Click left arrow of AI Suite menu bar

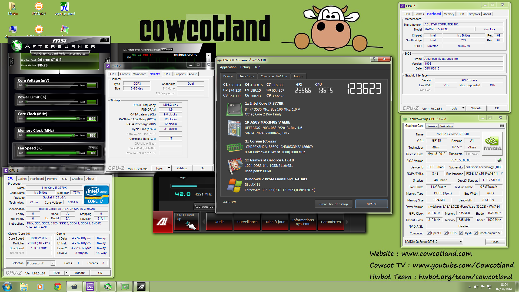(203, 222)
